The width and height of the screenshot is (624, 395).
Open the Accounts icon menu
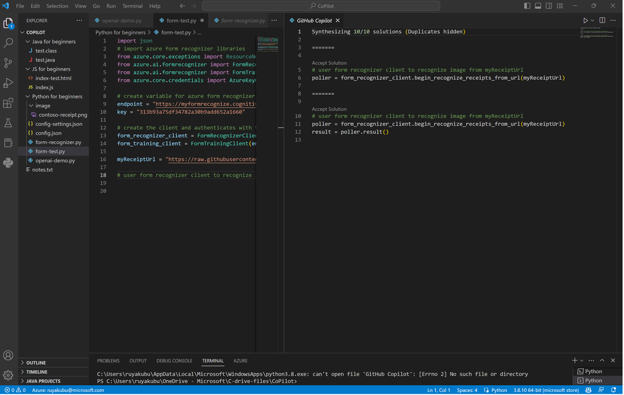(x=8, y=355)
